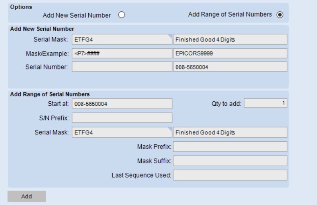Image resolution: width=317 pixels, height=205 pixels.
Task: Click the Mask Suffix field
Action: tap(230, 161)
